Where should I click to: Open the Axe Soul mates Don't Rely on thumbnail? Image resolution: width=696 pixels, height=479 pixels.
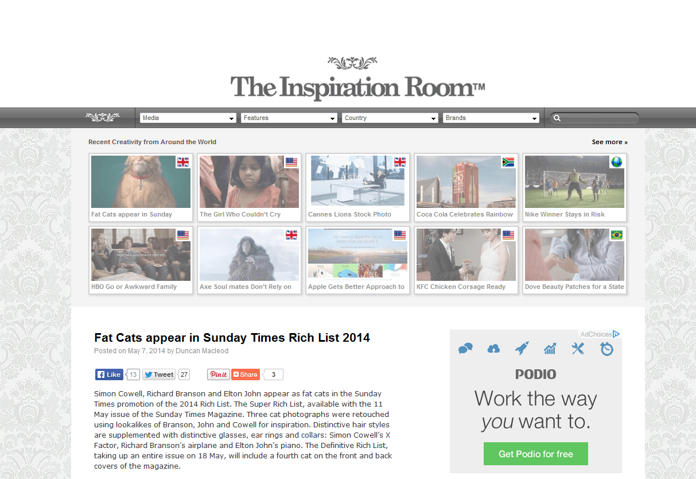(x=249, y=260)
